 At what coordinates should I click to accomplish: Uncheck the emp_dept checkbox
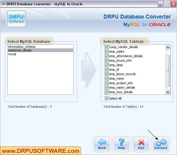pos(107,65)
